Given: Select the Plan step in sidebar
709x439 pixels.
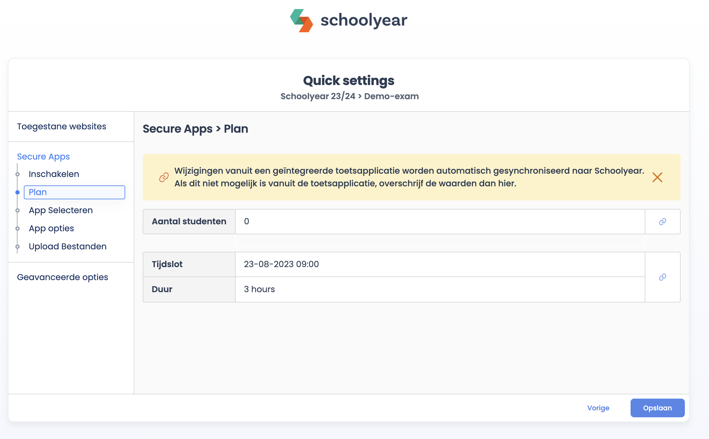Looking at the screenshot, I should [74, 192].
